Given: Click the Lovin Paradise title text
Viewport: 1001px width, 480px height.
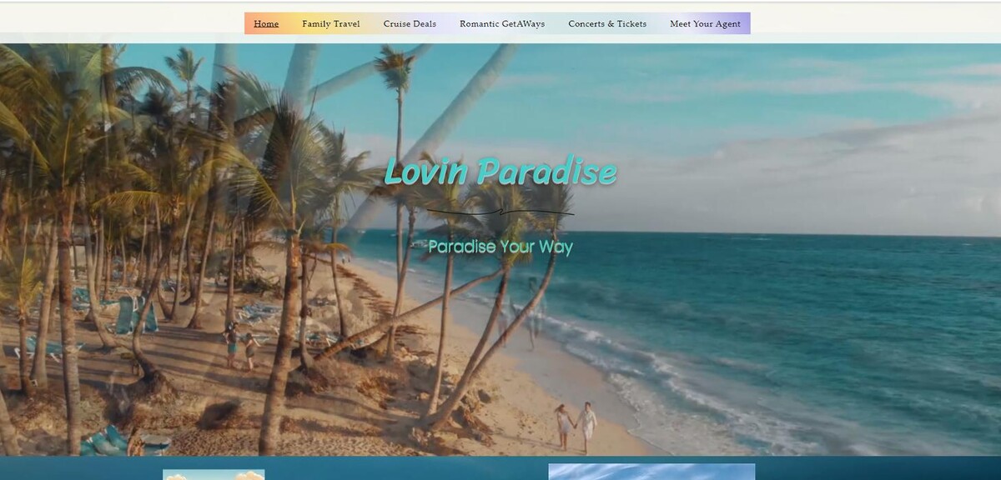Looking at the screenshot, I should [500, 172].
